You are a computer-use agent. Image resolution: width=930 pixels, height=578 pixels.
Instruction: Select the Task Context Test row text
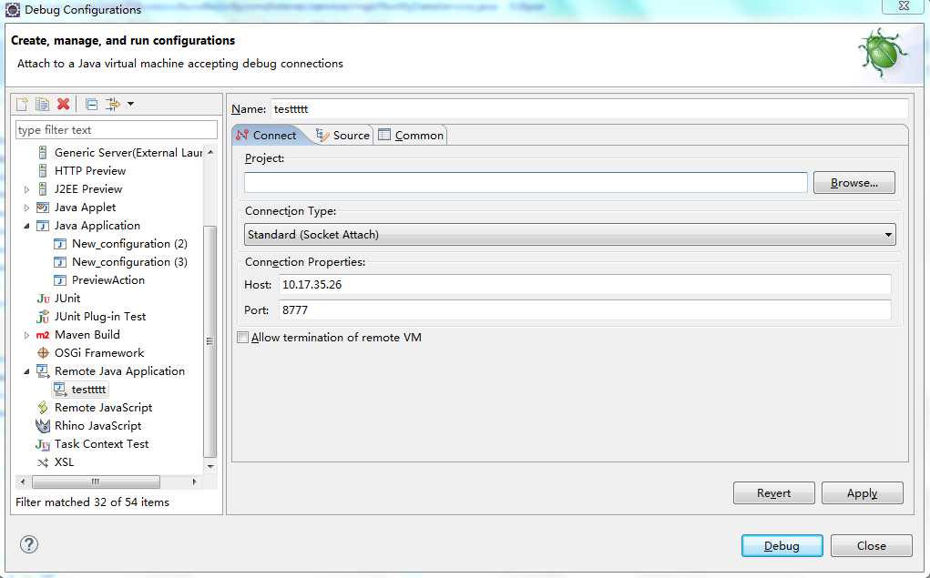[x=101, y=444]
